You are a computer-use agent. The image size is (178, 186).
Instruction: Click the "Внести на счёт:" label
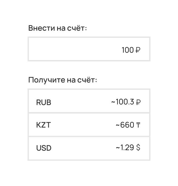pyautogui.click(x=57, y=28)
